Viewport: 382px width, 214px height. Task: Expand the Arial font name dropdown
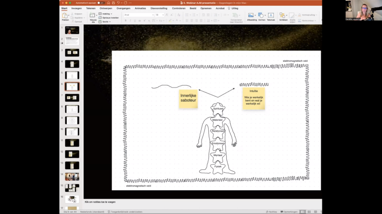tap(152, 15)
